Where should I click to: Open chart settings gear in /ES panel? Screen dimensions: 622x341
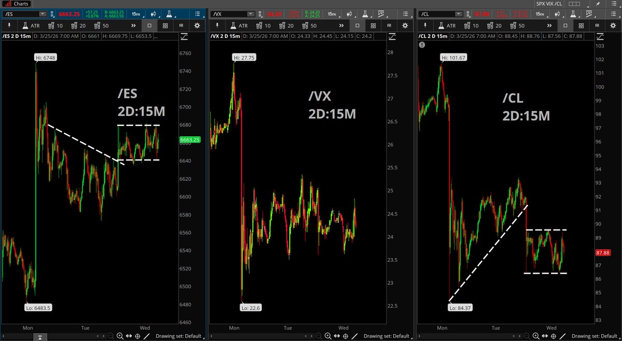[x=197, y=25]
